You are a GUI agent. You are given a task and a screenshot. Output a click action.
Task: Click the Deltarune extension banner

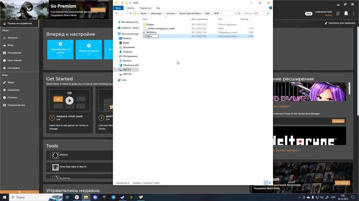click(x=309, y=136)
